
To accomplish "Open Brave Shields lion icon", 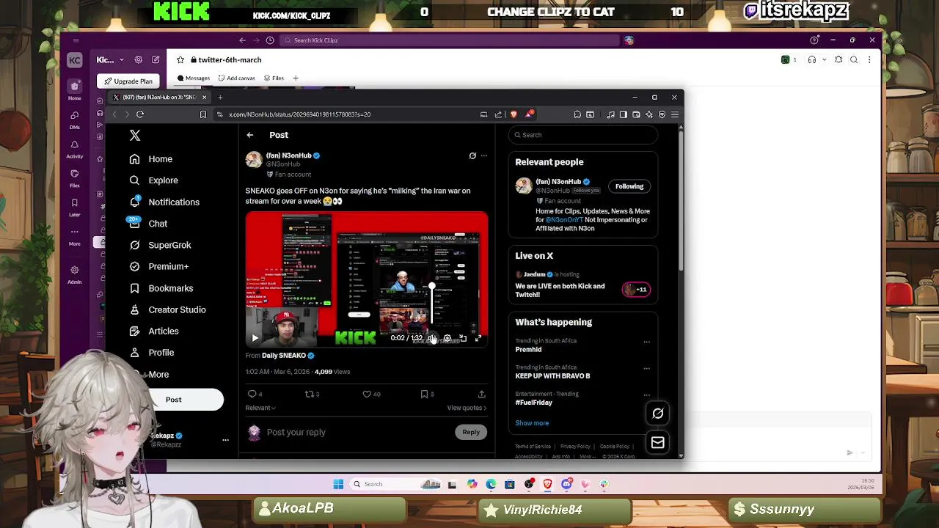I will click(514, 114).
